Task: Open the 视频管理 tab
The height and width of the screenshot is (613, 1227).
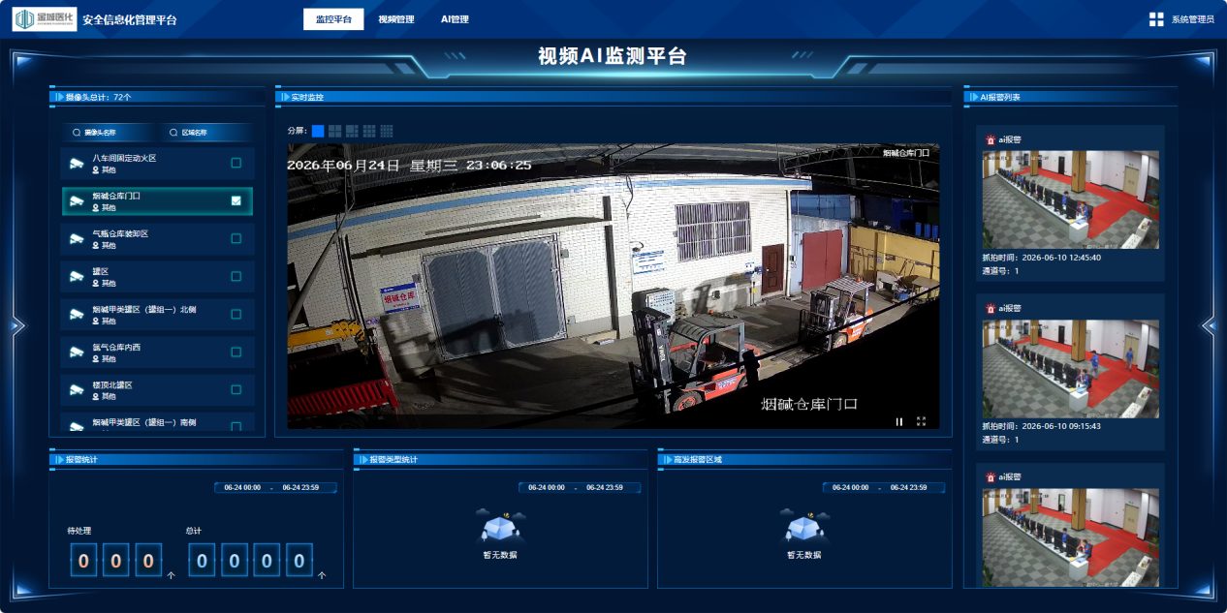Action: [x=395, y=19]
